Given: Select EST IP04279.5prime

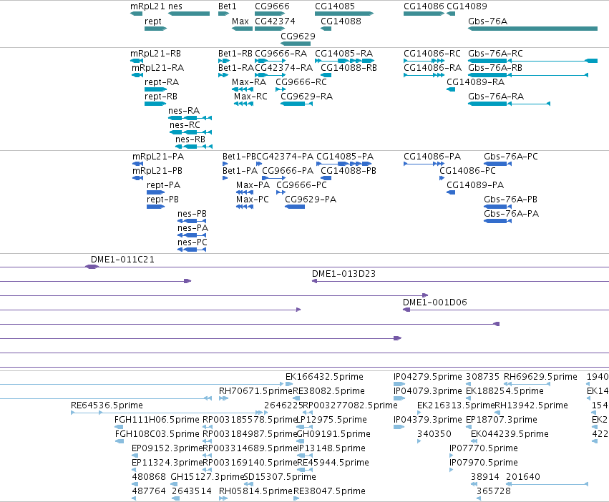Looking at the screenshot, I should (x=428, y=377).
